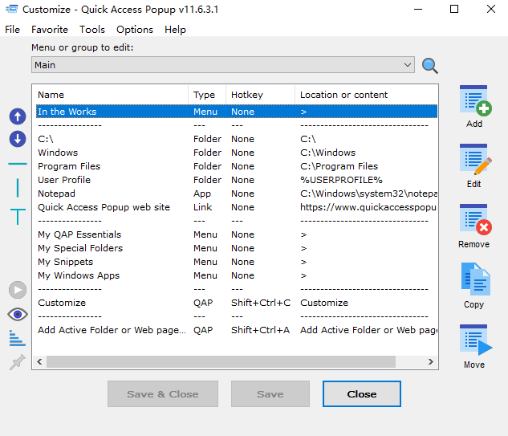Click the Remove favorite icon
The height and width of the screenshot is (436, 508).
tap(473, 220)
